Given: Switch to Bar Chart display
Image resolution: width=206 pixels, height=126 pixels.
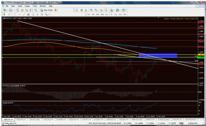Looking at the screenshot, I should [77, 10].
